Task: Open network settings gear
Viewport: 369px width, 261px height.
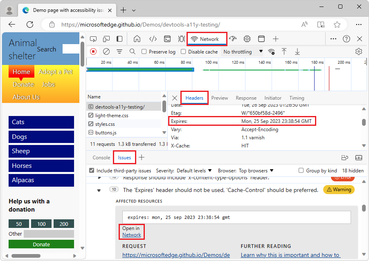Action: point(359,51)
